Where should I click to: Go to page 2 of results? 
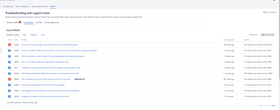pos(269,106)
